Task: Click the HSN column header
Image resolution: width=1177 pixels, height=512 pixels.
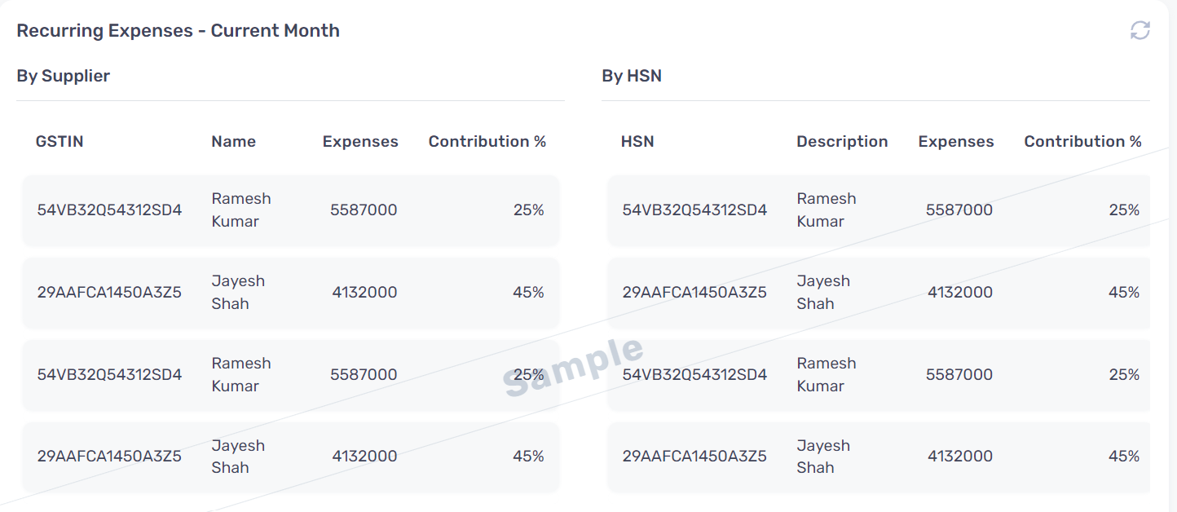Action: 637,142
